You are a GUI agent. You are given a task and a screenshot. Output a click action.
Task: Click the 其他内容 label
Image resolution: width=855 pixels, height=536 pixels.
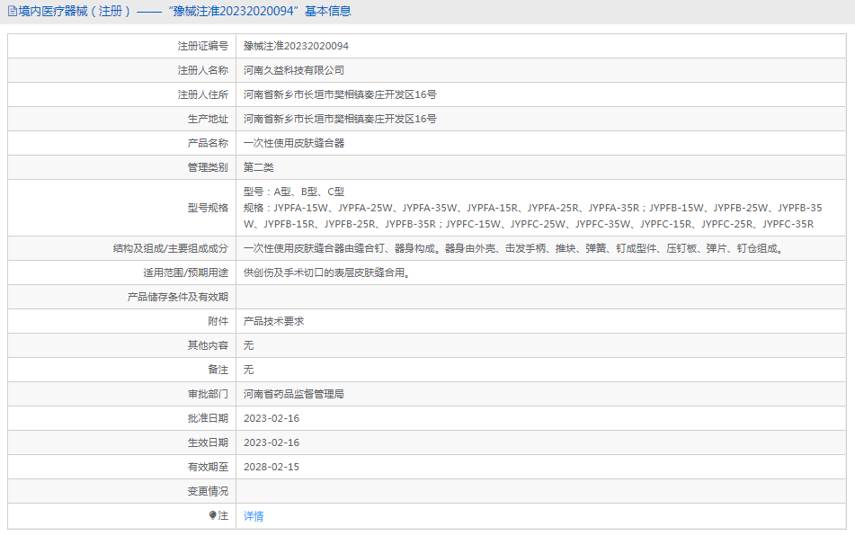[x=208, y=345]
